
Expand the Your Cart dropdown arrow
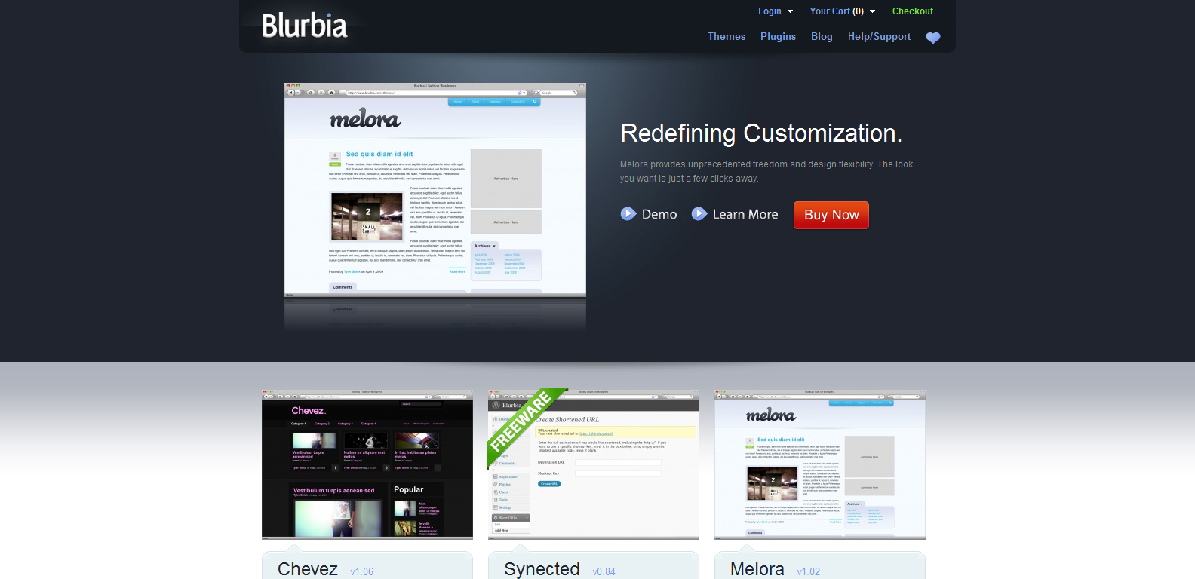click(872, 11)
